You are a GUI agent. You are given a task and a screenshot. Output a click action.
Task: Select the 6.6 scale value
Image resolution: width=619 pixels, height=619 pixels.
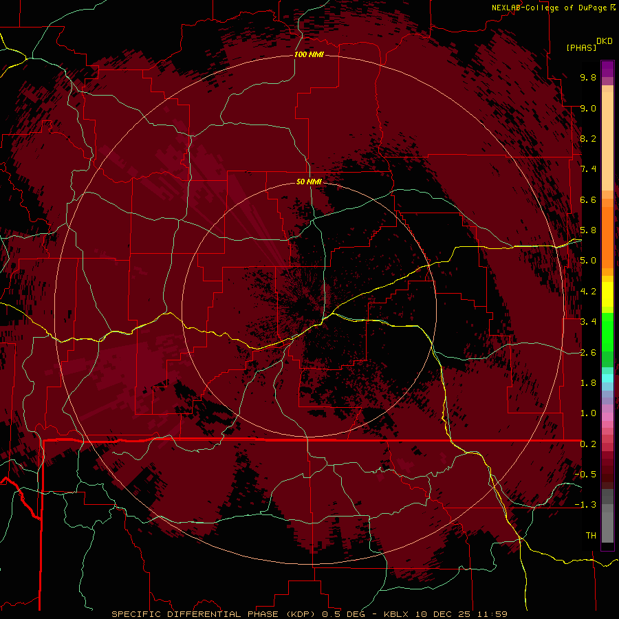[588, 199]
